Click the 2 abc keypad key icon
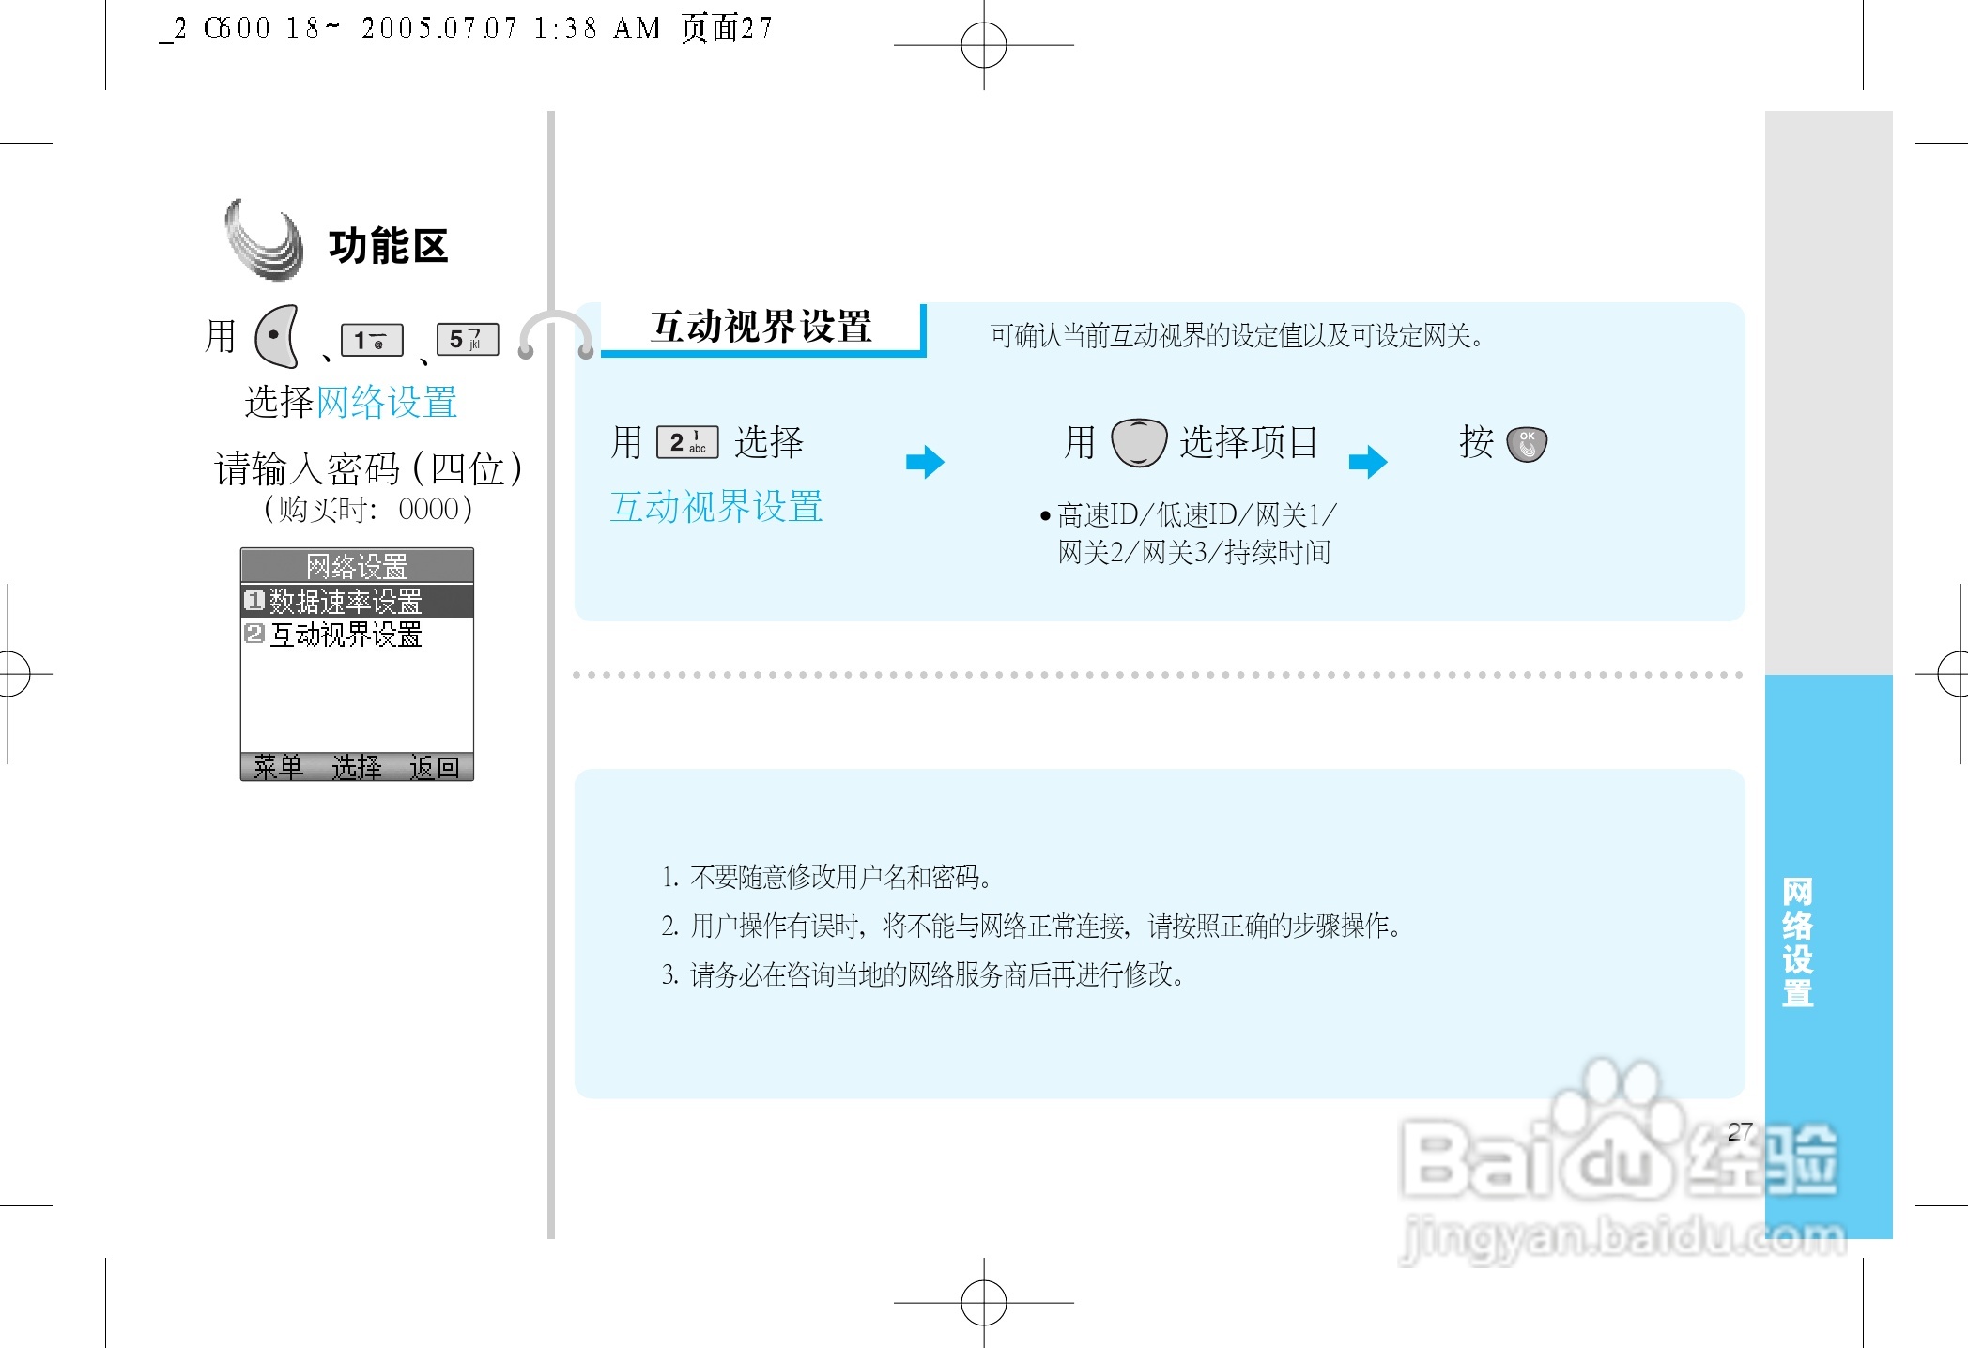This screenshot has width=1968, height=1348. click(687, 442)
